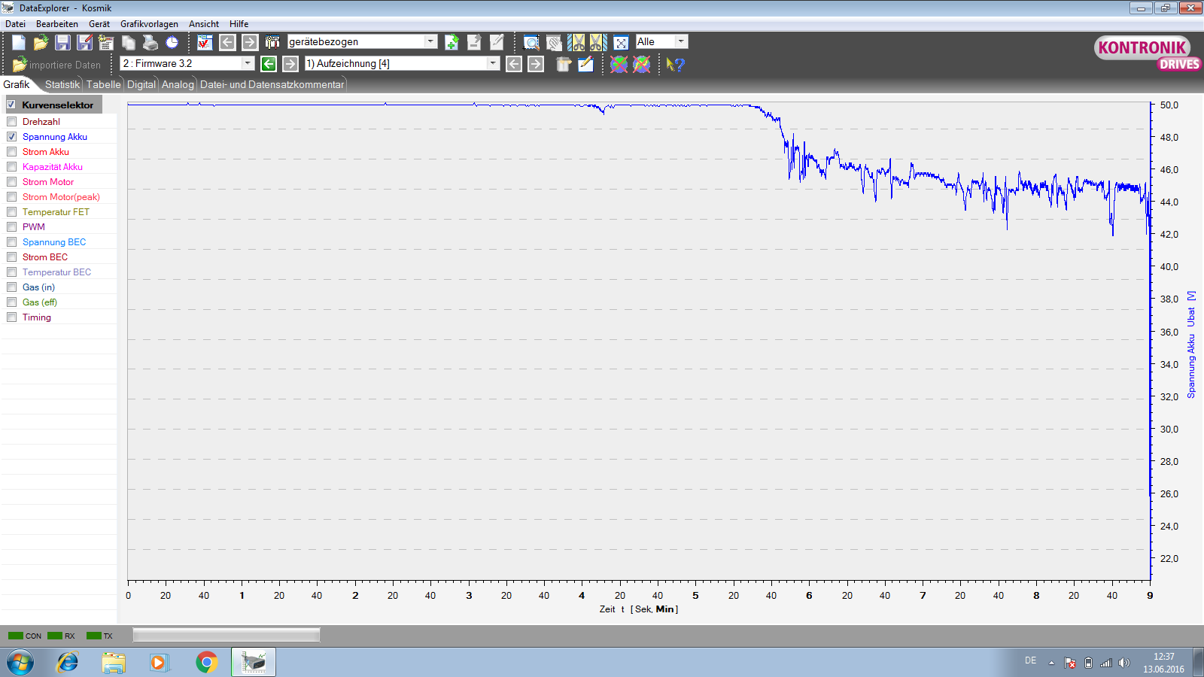Viewport: 1204px width, 677px height.
Task: Switch to the Tabelle tab
Action: pyautogui.click(x=103, y=84)
